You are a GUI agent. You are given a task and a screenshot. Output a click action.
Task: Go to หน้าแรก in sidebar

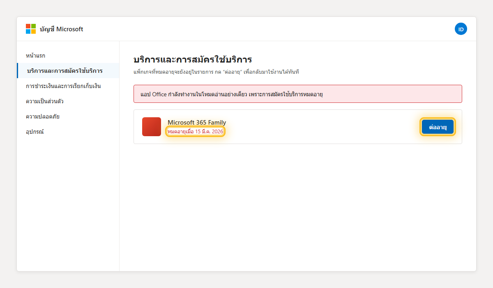click(68, 55)
